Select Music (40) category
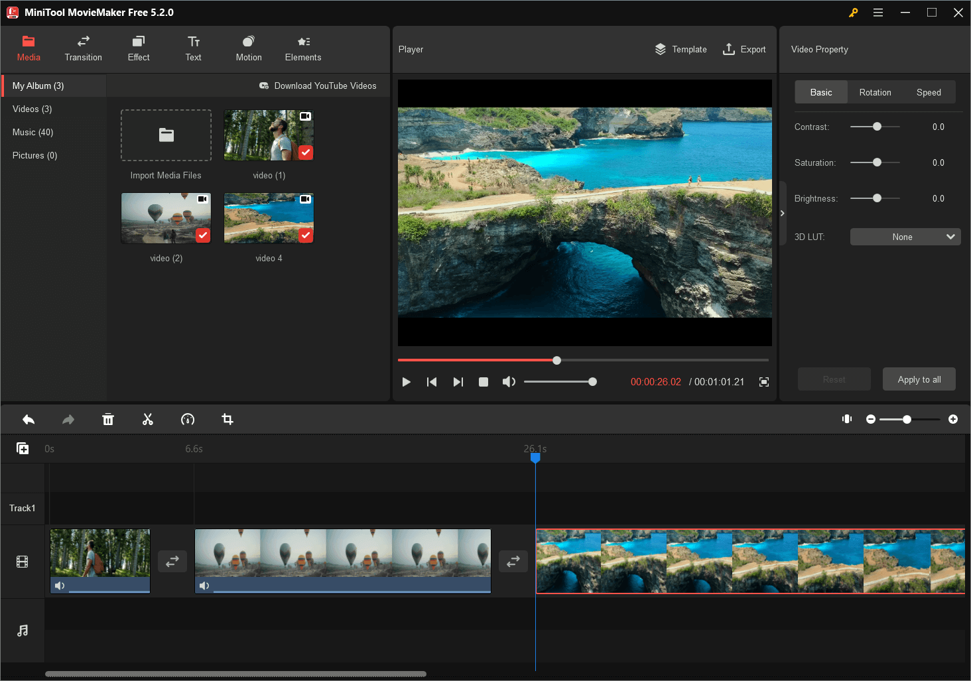Image resolution: width=971 pixels, height=681 pixels. (x=54, y=132)
